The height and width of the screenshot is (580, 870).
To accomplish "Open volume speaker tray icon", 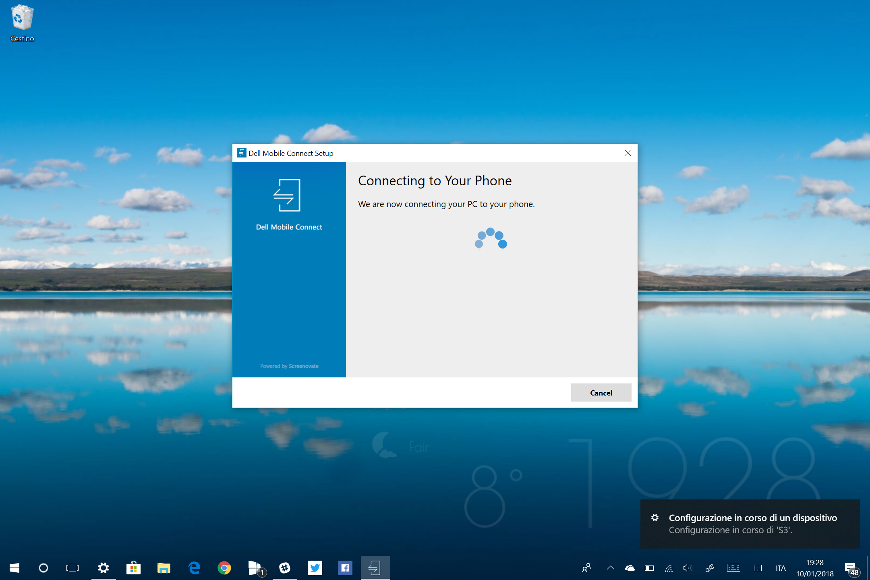I will (688, 568).
